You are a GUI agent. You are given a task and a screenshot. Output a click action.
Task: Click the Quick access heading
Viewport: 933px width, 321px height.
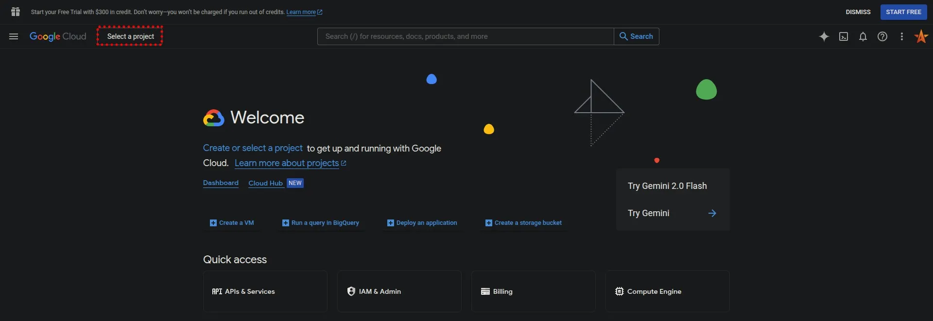[x=235, y=259]
